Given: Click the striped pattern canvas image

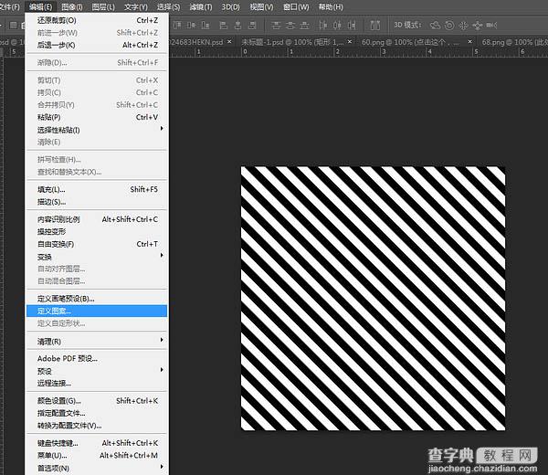Looking at the screenshot, I should tap(373, 298).
